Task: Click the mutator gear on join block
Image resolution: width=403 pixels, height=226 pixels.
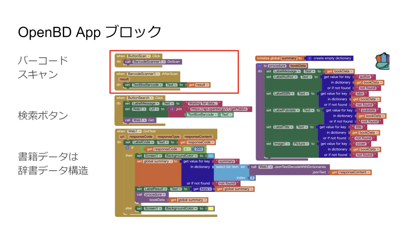Action: pos(172,109)
